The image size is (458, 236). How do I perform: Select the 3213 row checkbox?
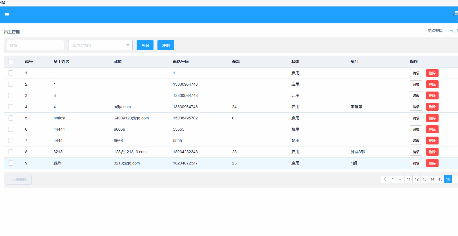pyautogui.click(x=11, y=152)
